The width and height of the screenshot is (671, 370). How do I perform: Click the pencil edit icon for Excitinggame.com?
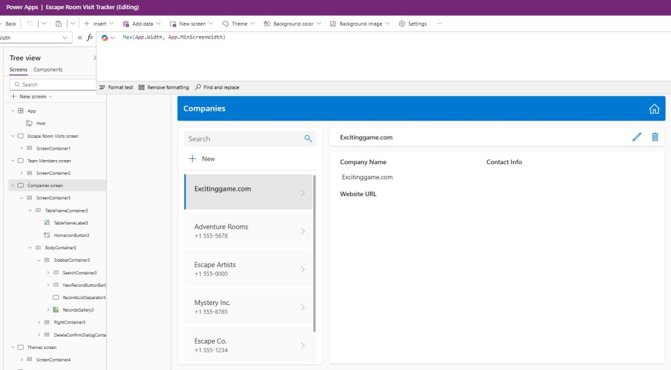click(637, 137)
